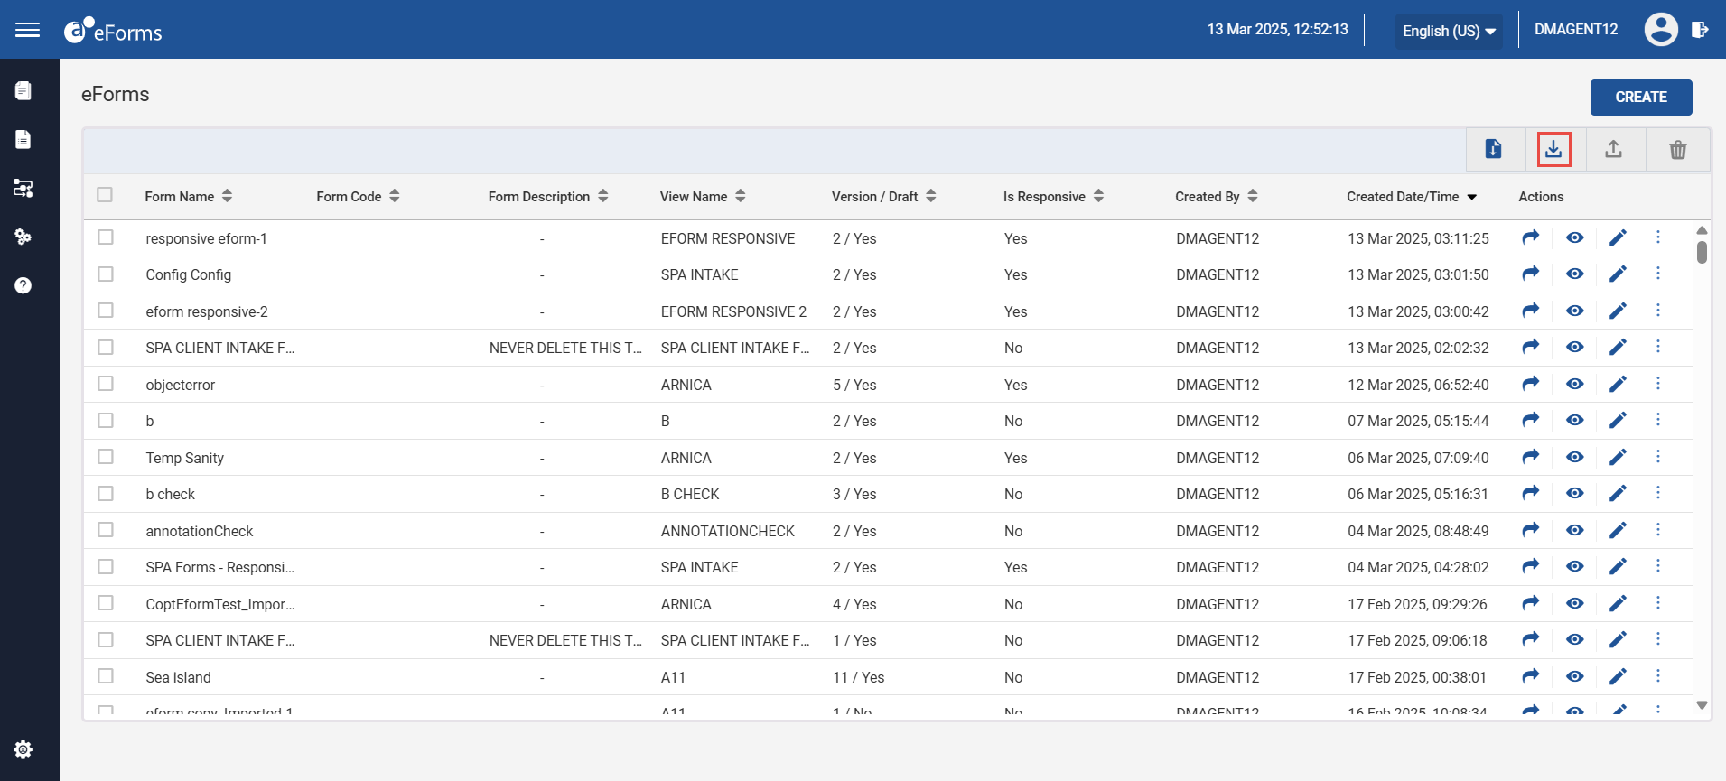Viewport: 1726px width, 781px height.
Task: Click the CREATE button
Action: pyautogui.click(x=1641, y=97)
